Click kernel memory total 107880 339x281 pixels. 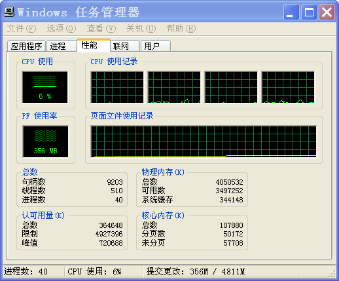click(x=232, y=225)
